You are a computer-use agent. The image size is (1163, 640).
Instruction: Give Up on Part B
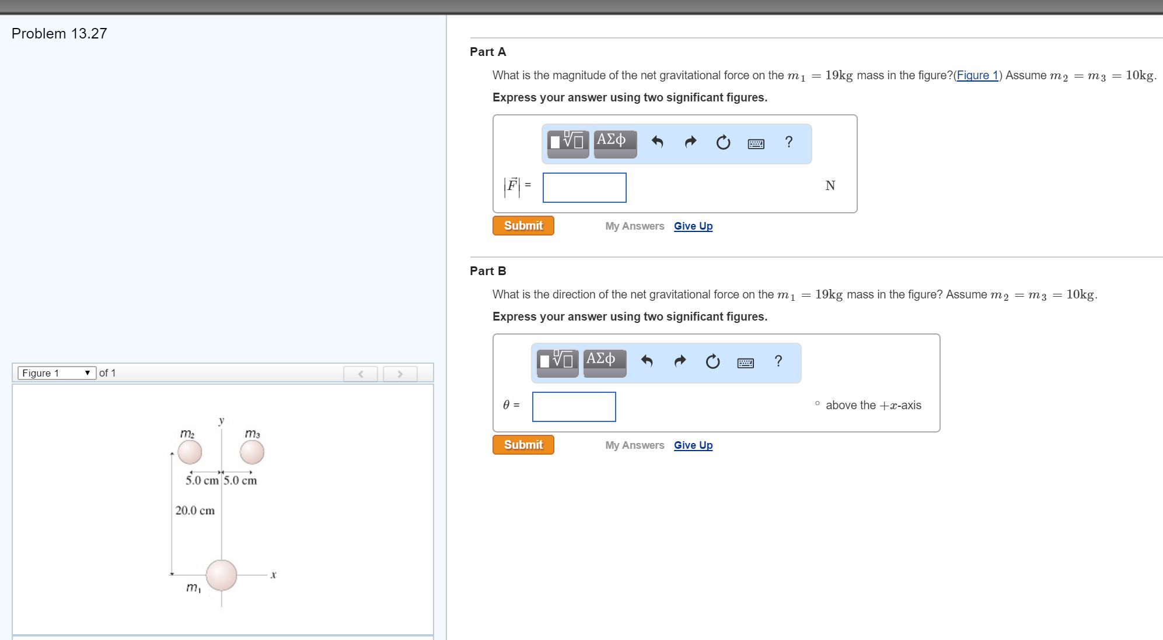click(x=693, y=445)
